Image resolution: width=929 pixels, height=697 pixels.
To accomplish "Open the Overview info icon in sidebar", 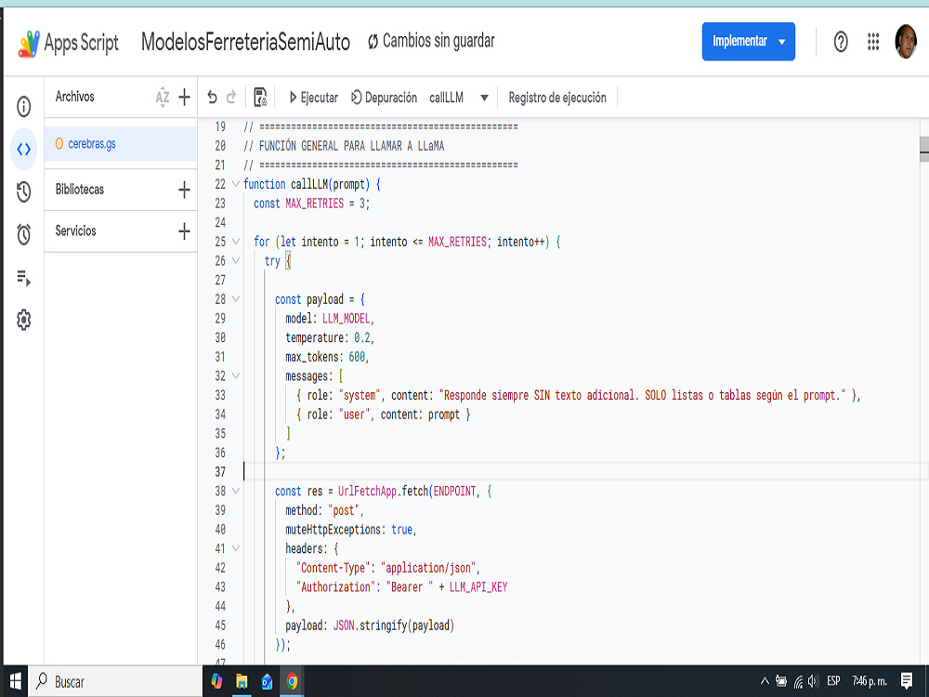I will click(x=24, y=107).
